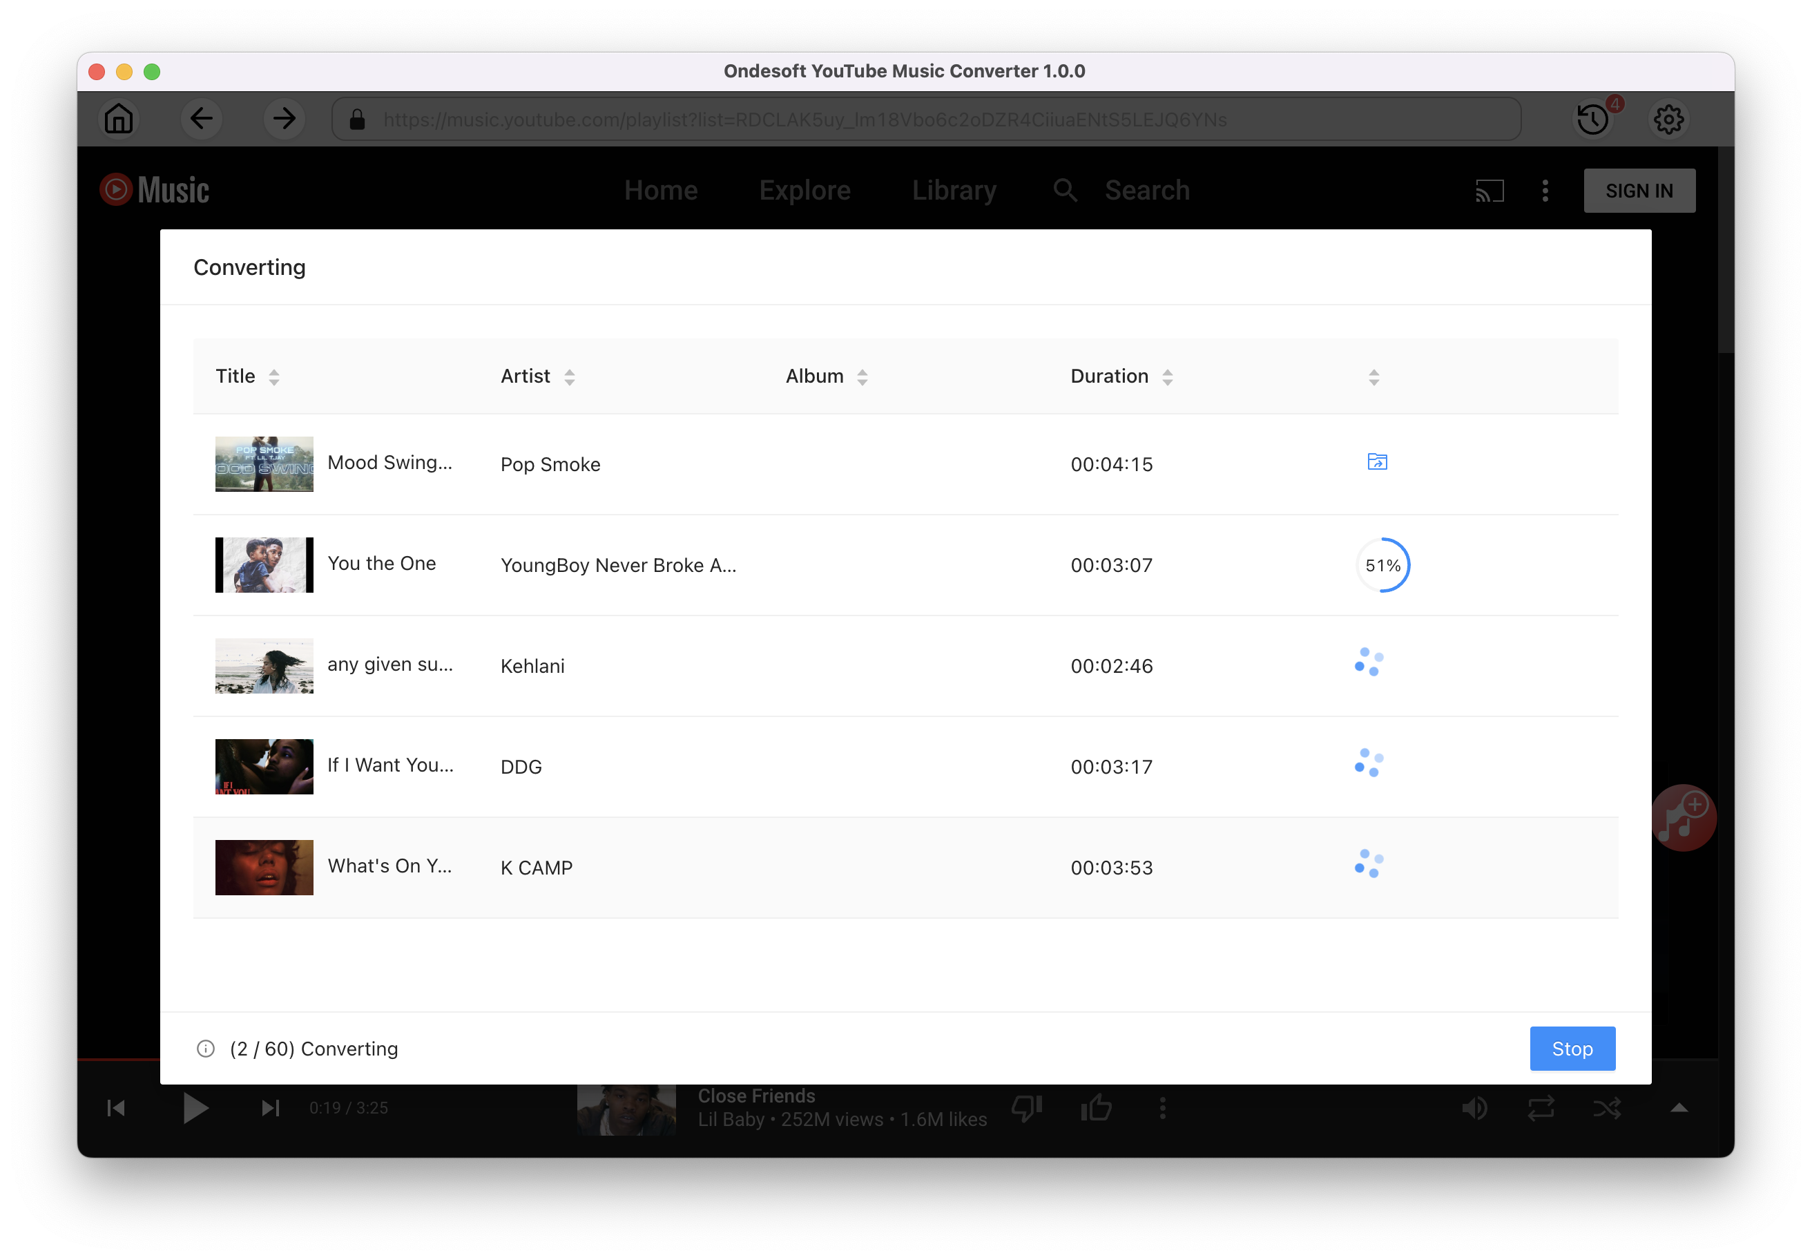
Task: Click the info circle next to Converting status
Action: click(206, 1049)
